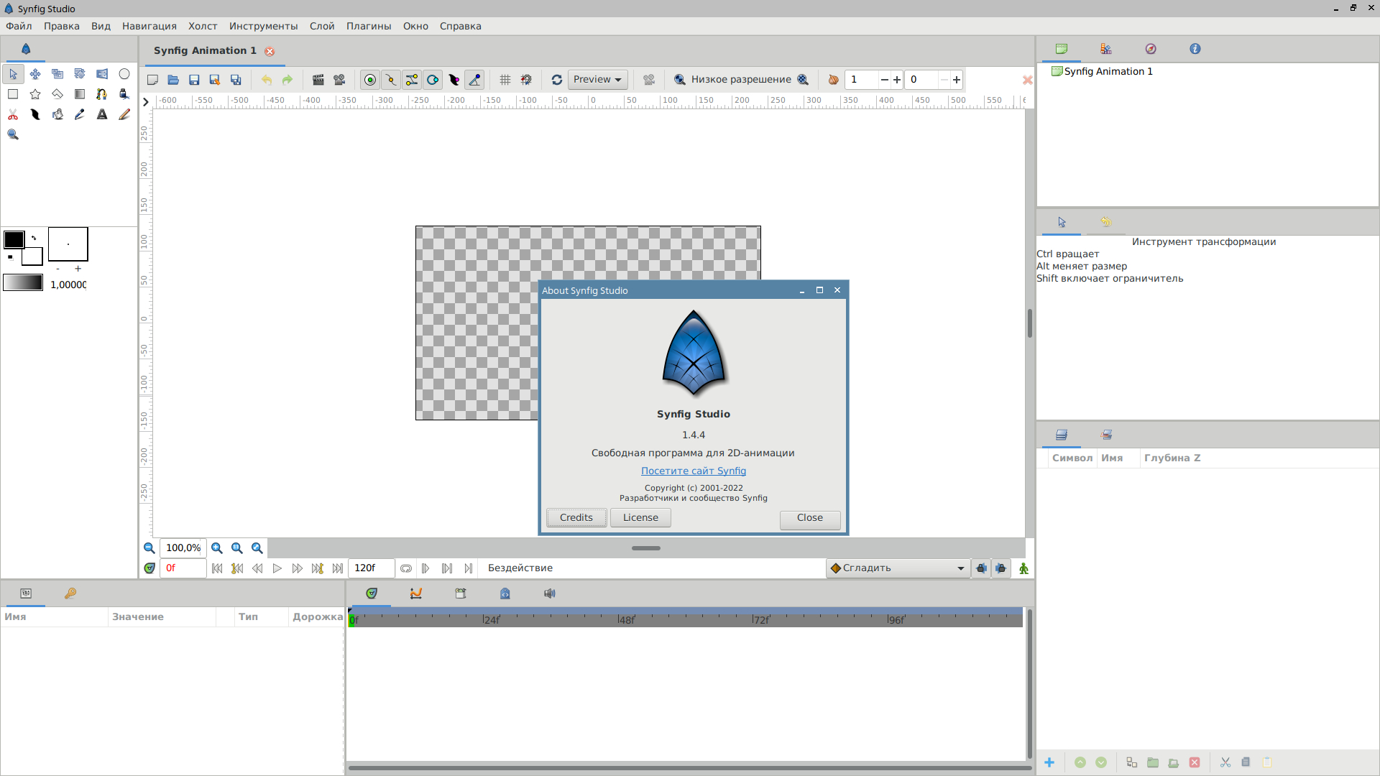Delete layer with red X icon in Layers panel
The height and width of the screenshot is (776, 1380).
point(1195,762)
